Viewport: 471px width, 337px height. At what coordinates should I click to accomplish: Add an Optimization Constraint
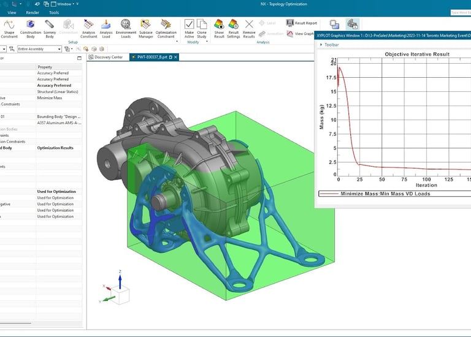tap(166, 29)
